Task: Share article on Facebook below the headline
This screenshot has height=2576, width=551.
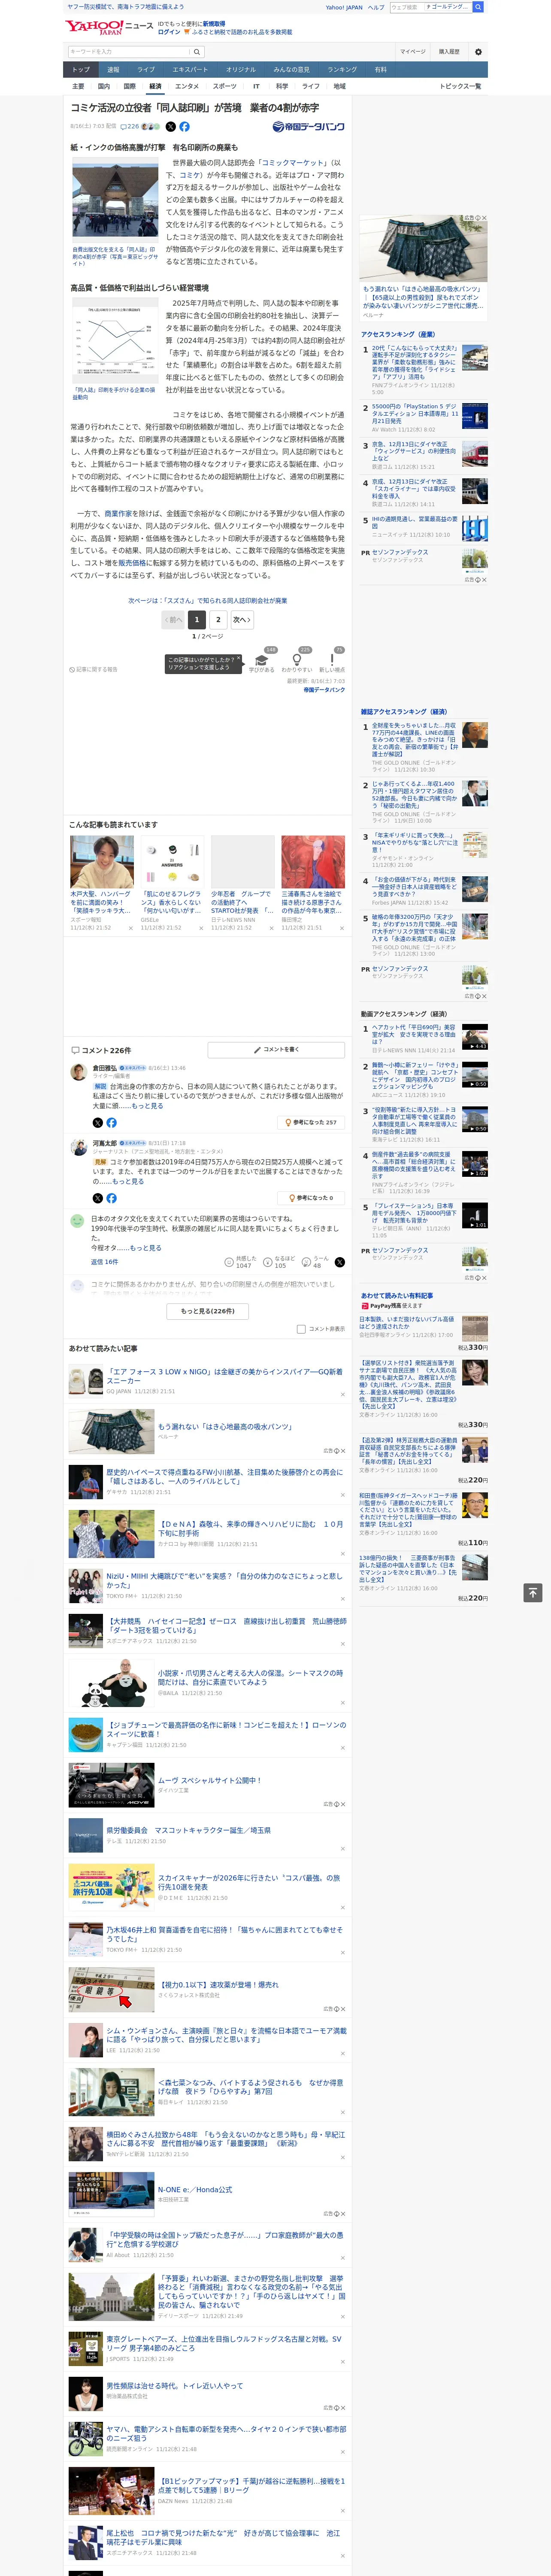Action: tap(184, 127)
